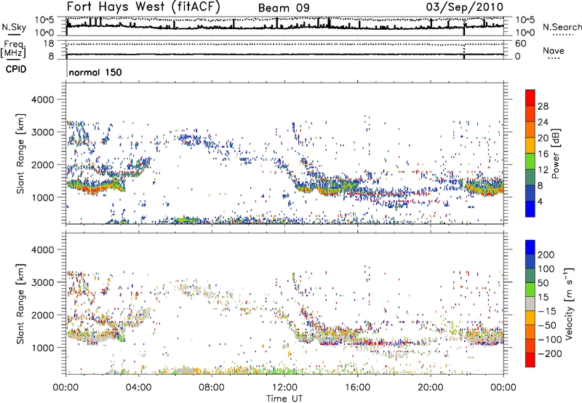
Task: Click the 'Freq. [MHz]' axis label
Action: (x=13, y=49)
